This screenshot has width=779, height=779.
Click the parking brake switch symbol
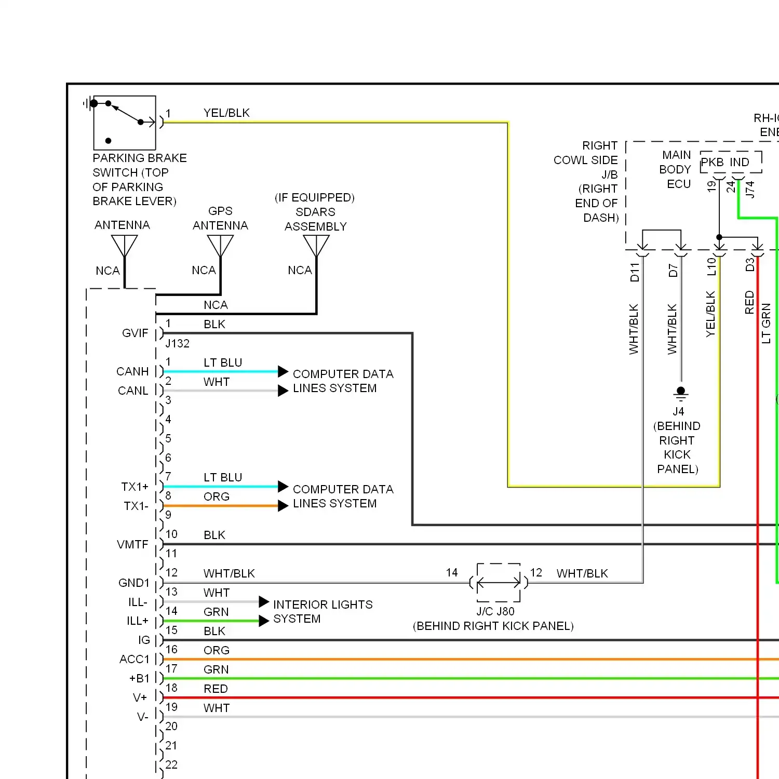(x=125, y=123)
